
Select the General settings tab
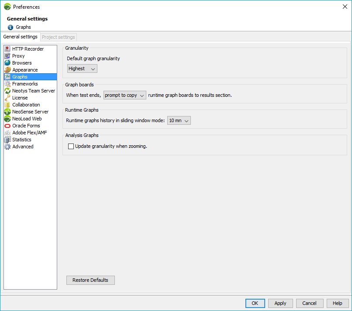(x=21, y=37)
